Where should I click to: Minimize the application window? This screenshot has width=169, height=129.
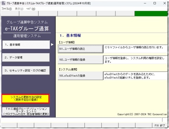pyautogui.click(x=145, y=3)
